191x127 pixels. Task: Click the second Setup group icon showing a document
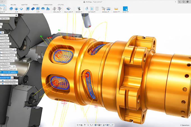(x=5, y=8)
